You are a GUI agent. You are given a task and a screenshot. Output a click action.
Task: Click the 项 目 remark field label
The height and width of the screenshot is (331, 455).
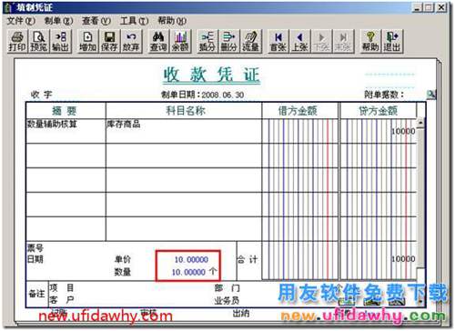pyautogui.click(x=62, y=287)
